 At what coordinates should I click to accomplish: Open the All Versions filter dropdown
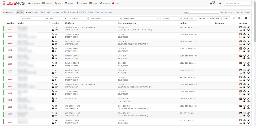pyautogui.click(x=78, y=18)
